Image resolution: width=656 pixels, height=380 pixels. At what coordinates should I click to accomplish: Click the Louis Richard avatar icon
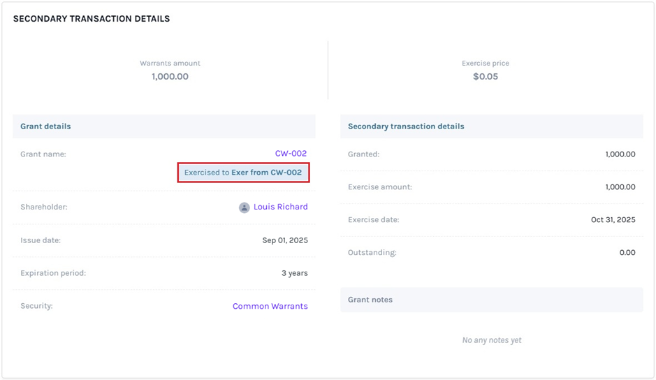[x=244, y=207]
